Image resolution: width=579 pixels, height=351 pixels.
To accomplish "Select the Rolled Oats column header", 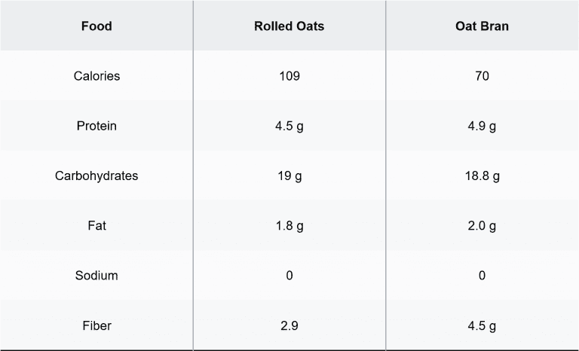I will click(289, 26).
